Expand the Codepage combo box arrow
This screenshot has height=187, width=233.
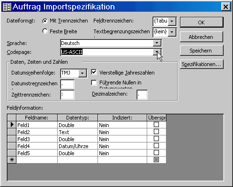point(157,52)
